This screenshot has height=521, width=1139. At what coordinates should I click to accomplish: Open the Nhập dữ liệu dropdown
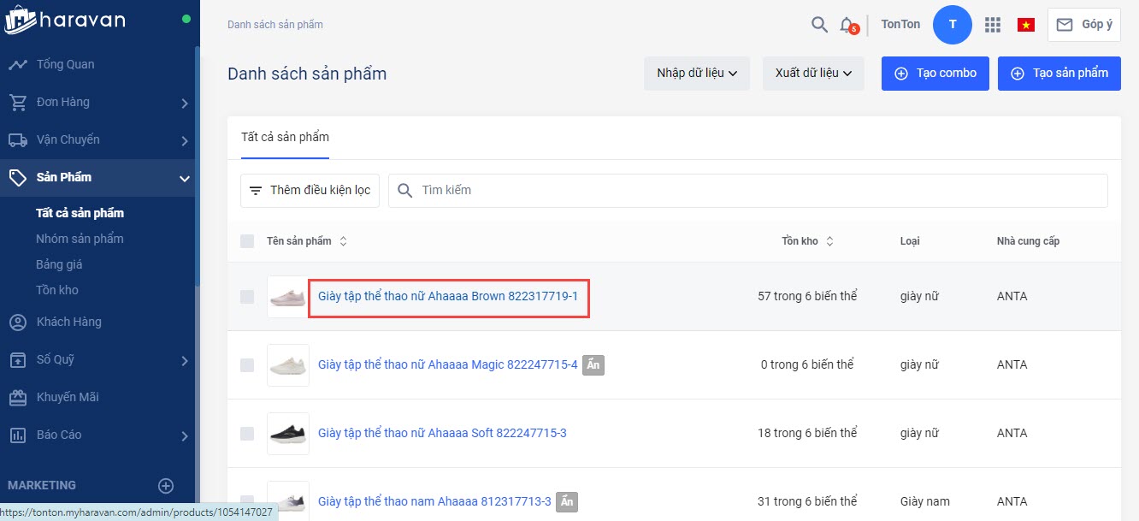697,74
